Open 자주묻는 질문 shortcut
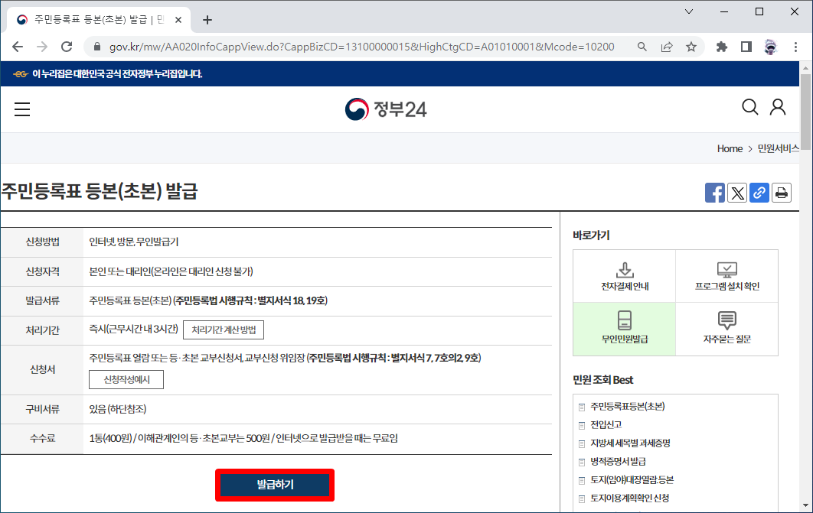813x513 pixels. pos(727,329)
